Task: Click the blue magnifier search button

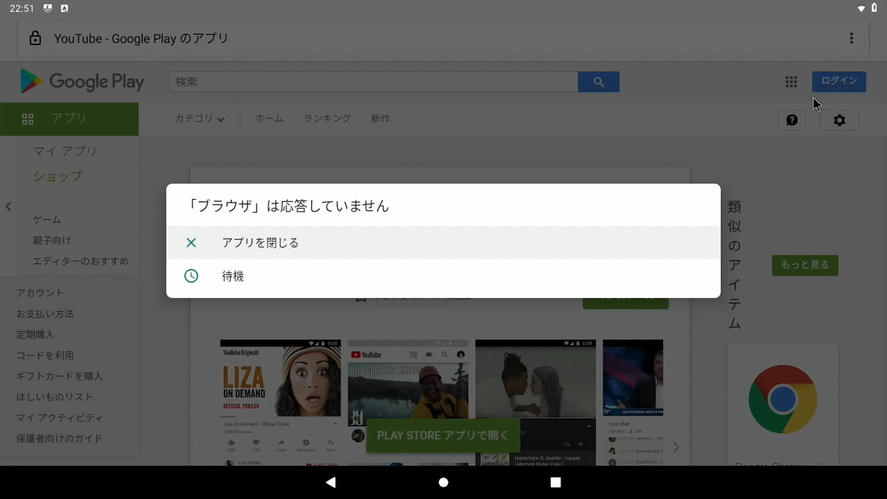Action: coord(599,82)
